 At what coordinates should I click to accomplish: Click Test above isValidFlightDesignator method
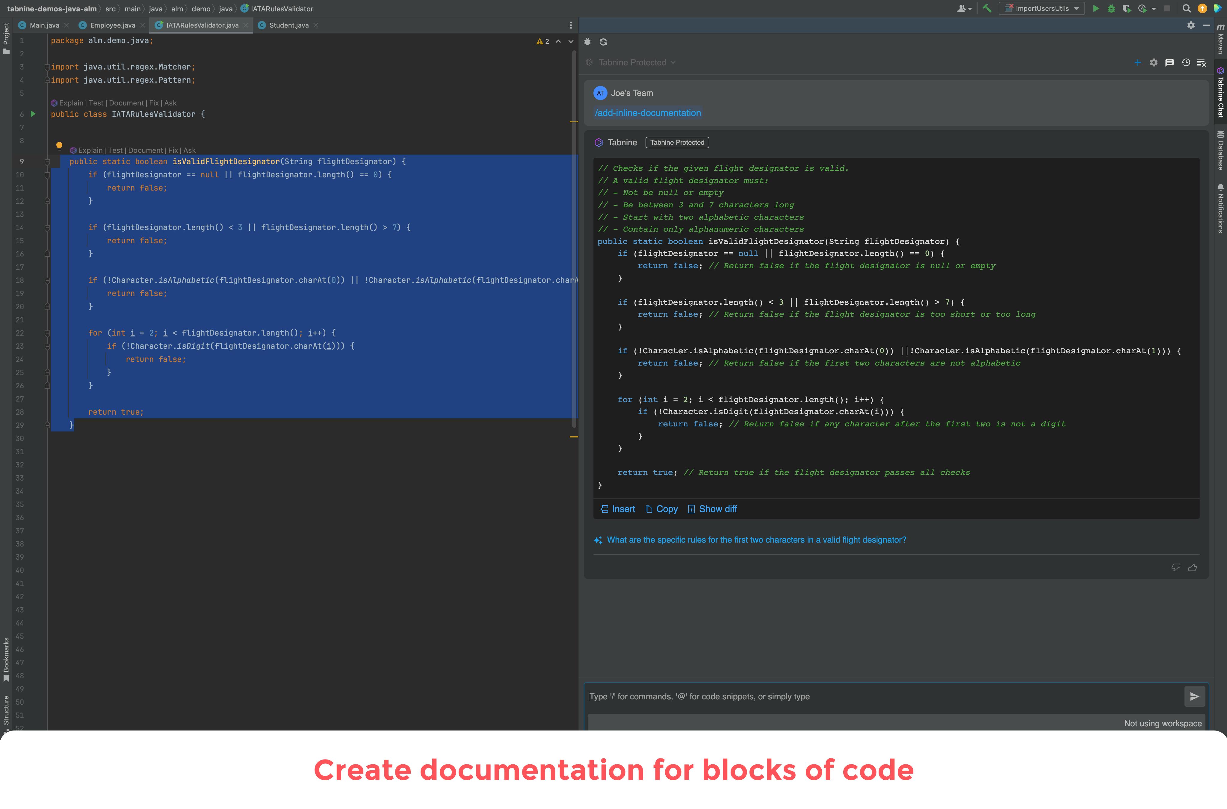click(115, 150)
